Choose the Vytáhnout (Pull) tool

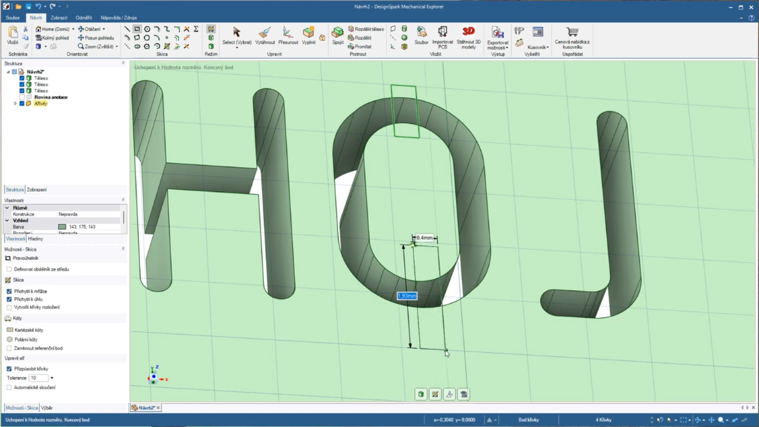[x=265, y=36]
